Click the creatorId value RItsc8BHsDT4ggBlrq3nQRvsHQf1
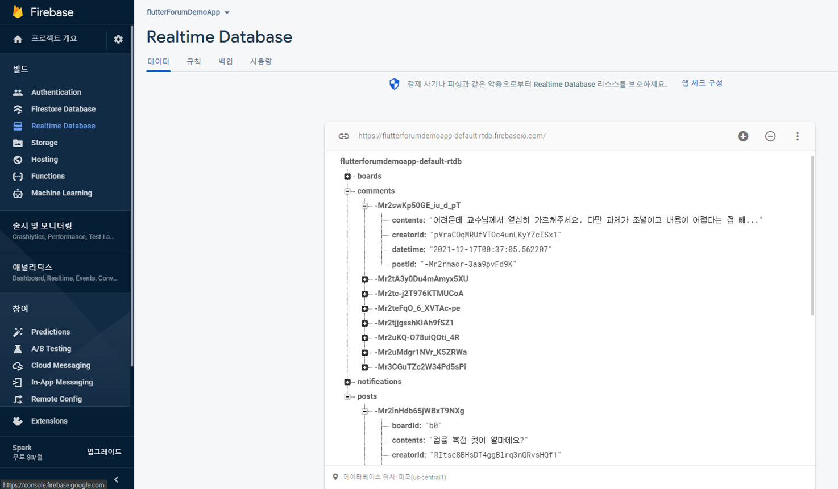Screen dimensions: 838x489 [x=495, y=455]
